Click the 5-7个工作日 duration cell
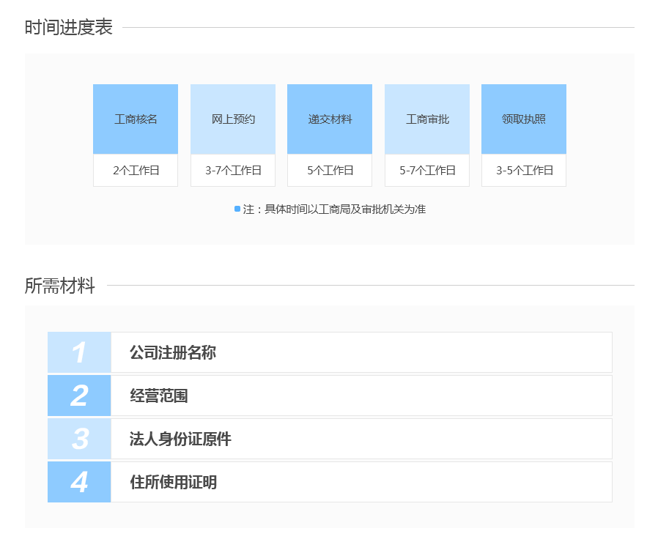658x542 pixels. (427, 171)
